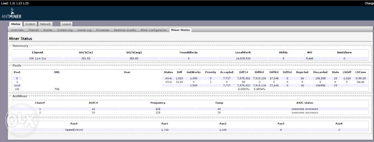Select the pool 0 Alive status cell
Viewport: 374px width, 142px height.
click(x=168, y=78)
